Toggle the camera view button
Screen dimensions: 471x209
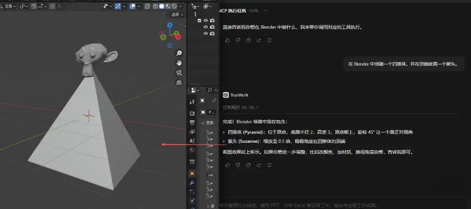[179, 73]
